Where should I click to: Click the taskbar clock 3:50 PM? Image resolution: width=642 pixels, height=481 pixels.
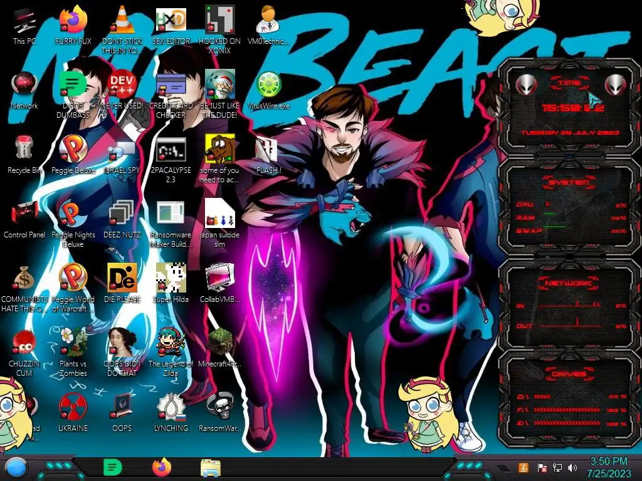(608, 467)
